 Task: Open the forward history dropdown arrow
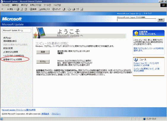(x=5, y=9)
